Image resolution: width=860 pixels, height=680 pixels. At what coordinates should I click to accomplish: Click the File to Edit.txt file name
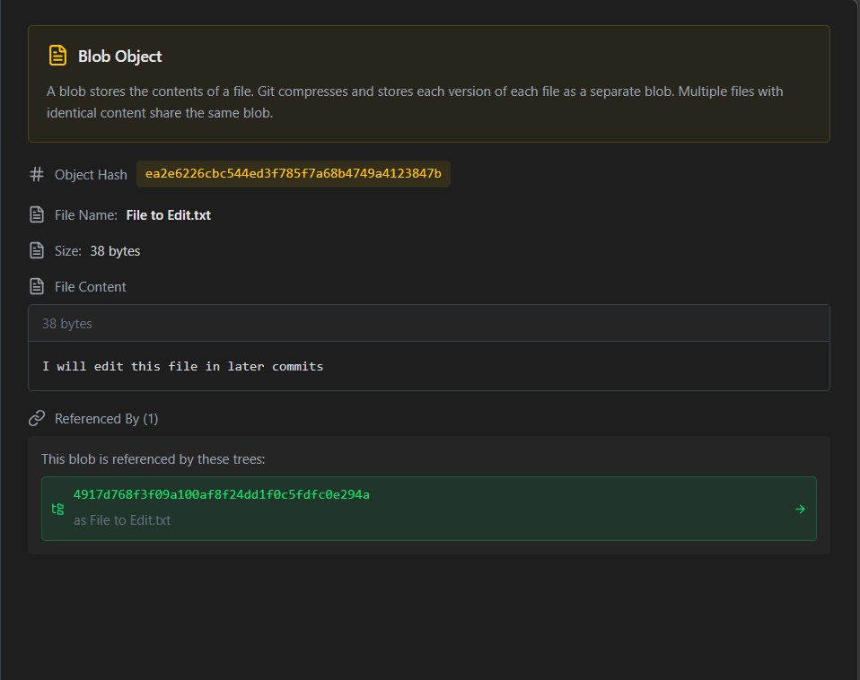169,214
